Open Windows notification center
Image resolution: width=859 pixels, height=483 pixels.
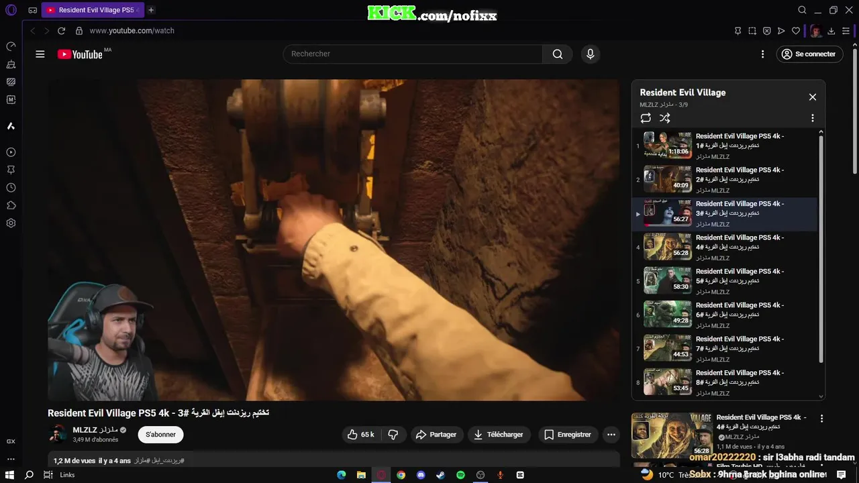point(842,475)
